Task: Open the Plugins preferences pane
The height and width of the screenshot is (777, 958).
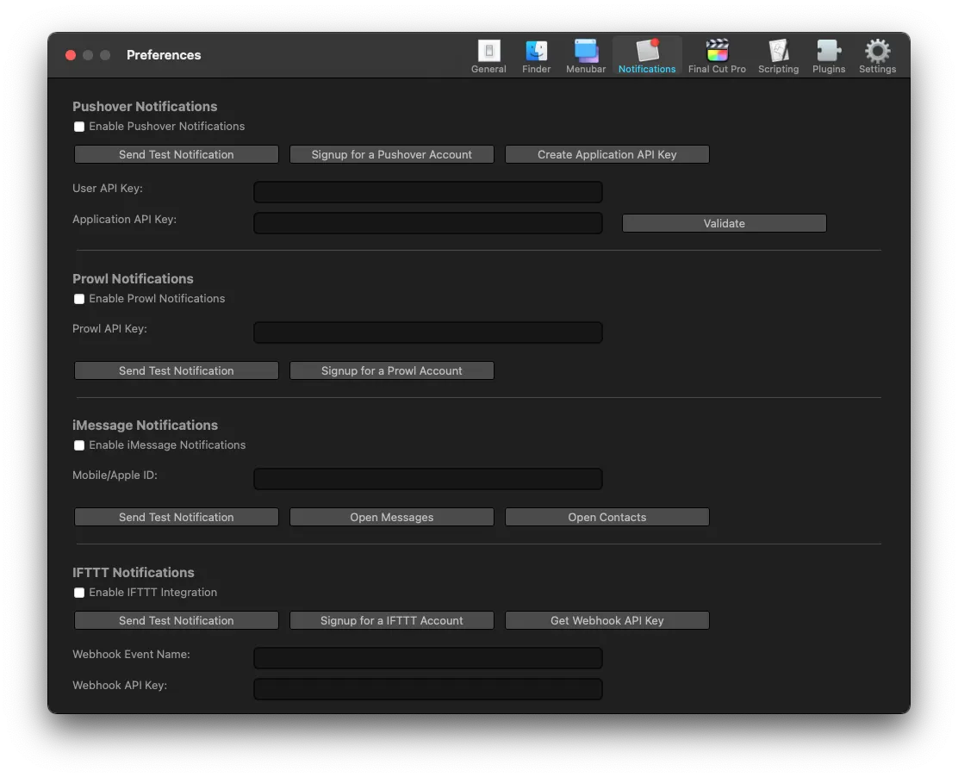Action: point(829,56)
